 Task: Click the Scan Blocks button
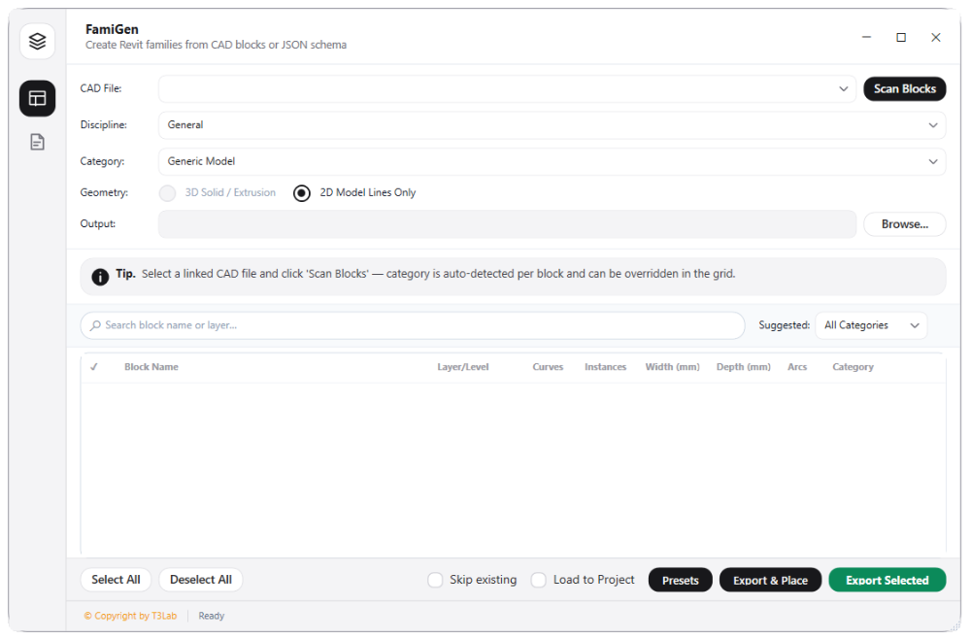pyautogui.click(x=904, y=89)
